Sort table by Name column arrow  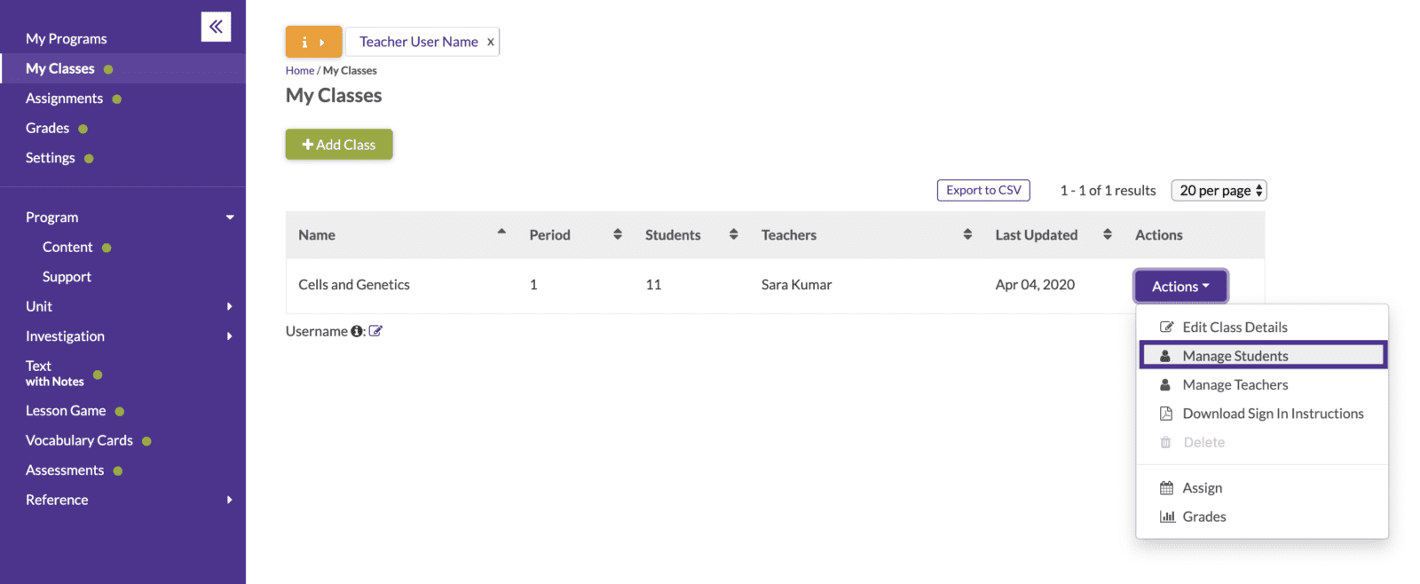pos(501,233)
